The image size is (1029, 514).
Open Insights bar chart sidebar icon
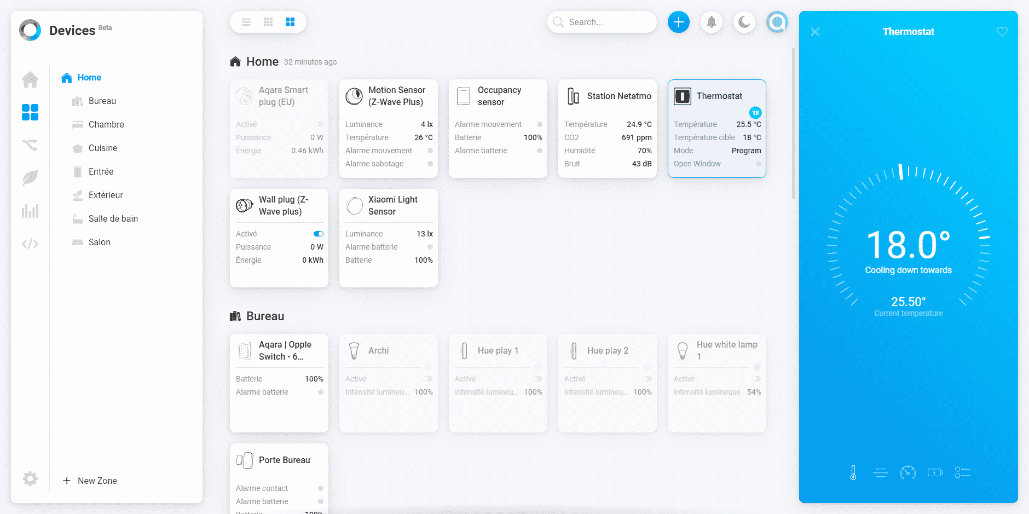click(30, 211)
